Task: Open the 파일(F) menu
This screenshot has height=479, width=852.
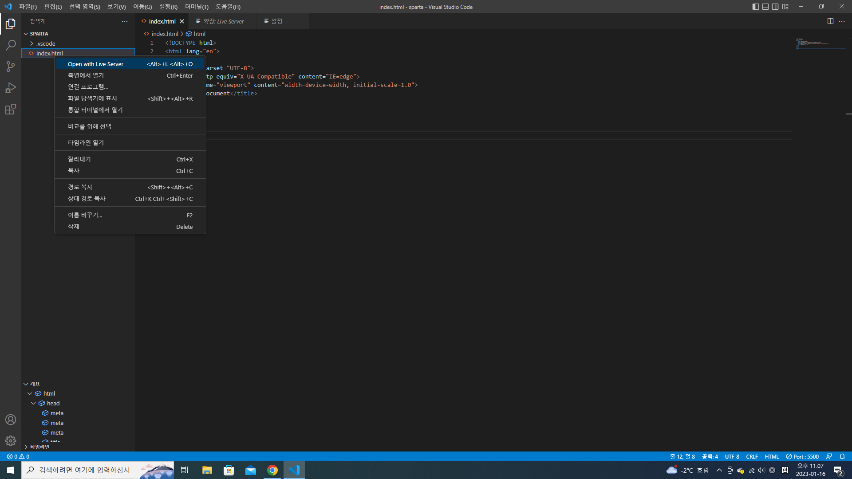Action: [x=28, y=7]
